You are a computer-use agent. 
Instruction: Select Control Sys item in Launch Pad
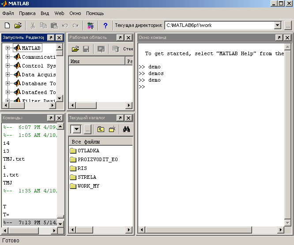click(35, 66)
